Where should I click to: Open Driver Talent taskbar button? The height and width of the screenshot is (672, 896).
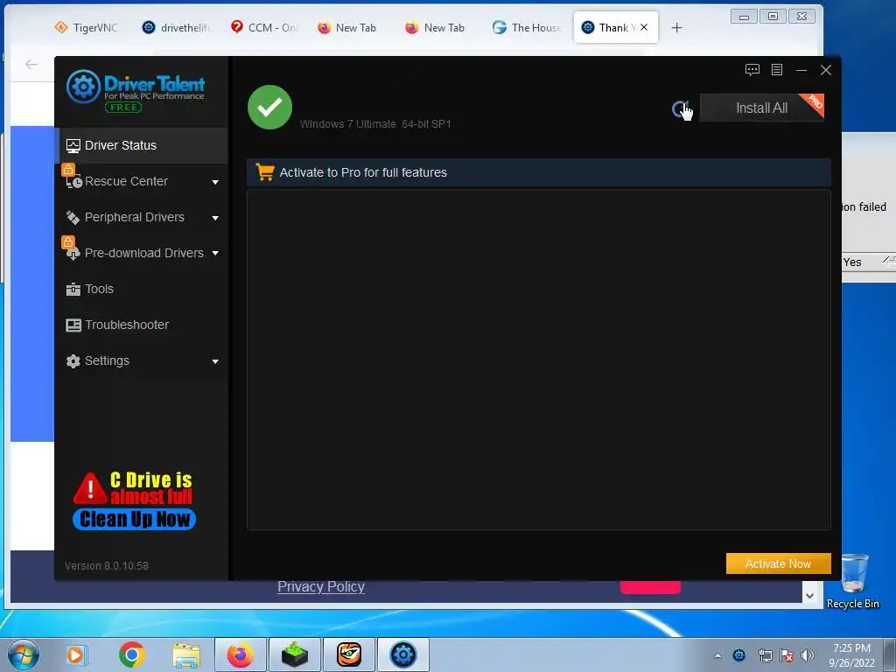coord(402,654)
